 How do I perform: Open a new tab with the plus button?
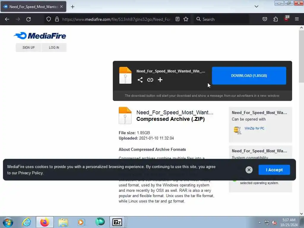[72, 7]
